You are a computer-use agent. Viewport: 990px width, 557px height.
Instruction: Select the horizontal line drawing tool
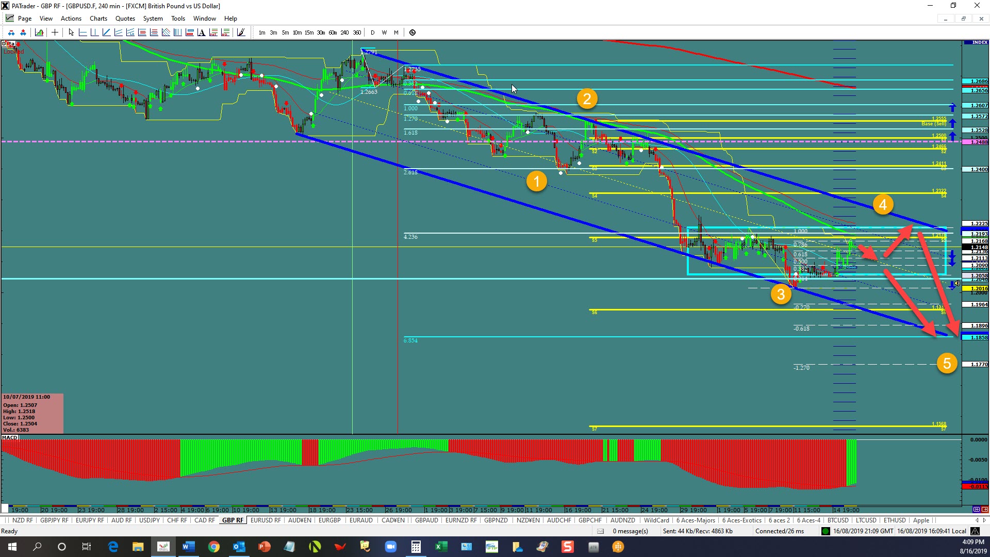(82, 32)
